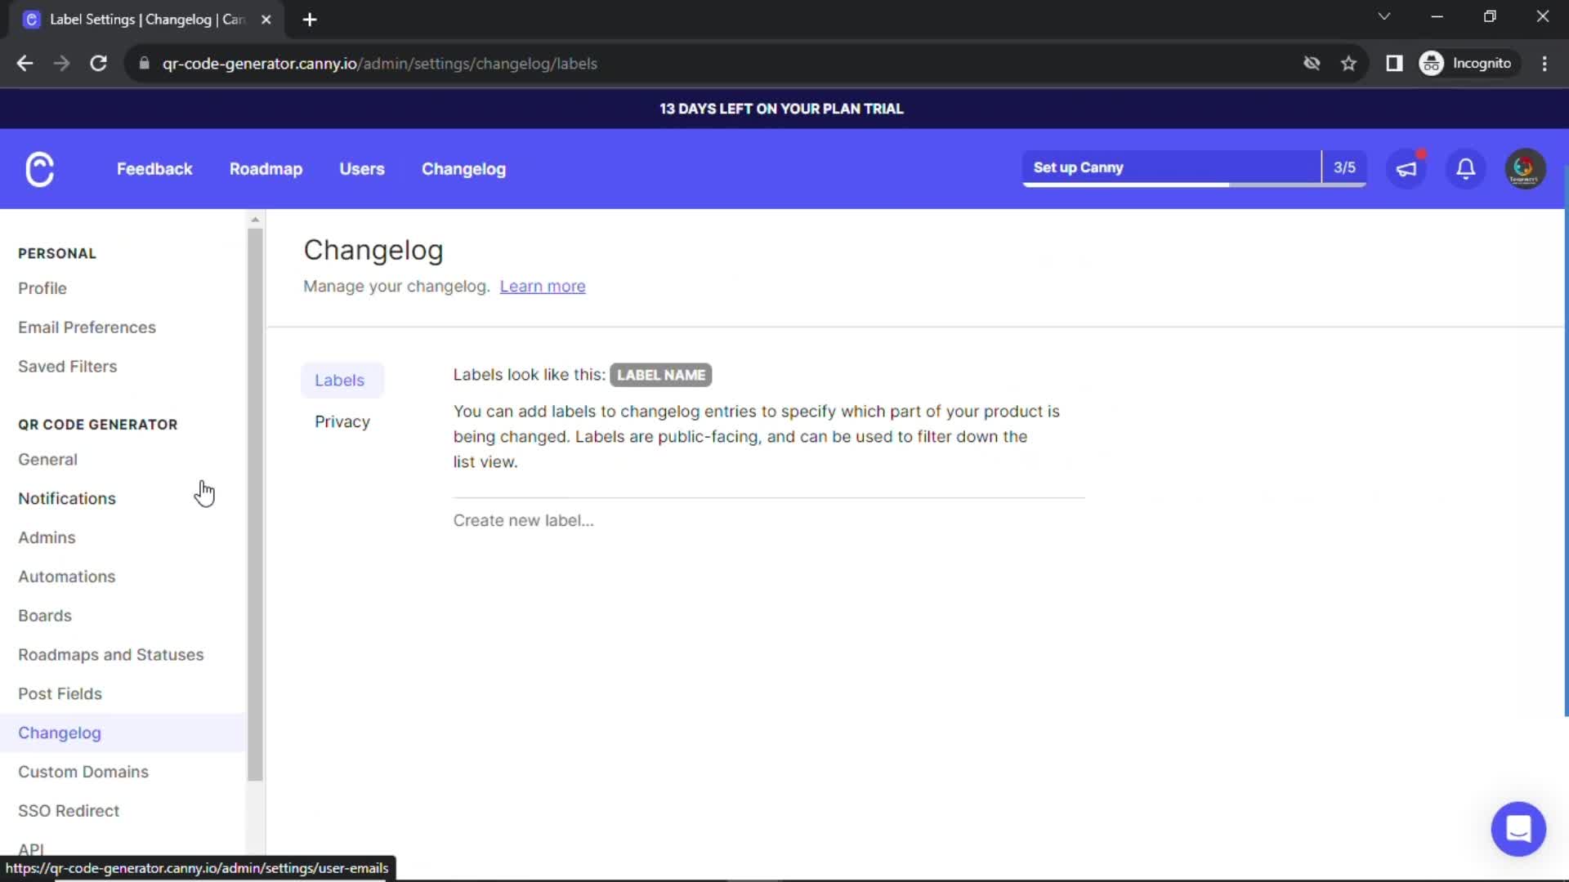This screenshot has width=1569, height=882.
Task: Click the bookmark/star icon in address bar
Action: click(x=1350, y=62)
